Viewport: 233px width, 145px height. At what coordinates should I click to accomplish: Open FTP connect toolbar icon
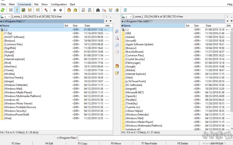click(83, 10)
